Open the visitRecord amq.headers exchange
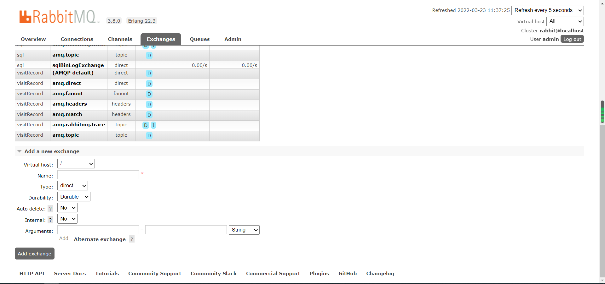 70,104
